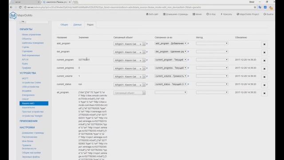Click the current_program value 527782031
This screenshot has height=160, width=284.
pos(84,60)
